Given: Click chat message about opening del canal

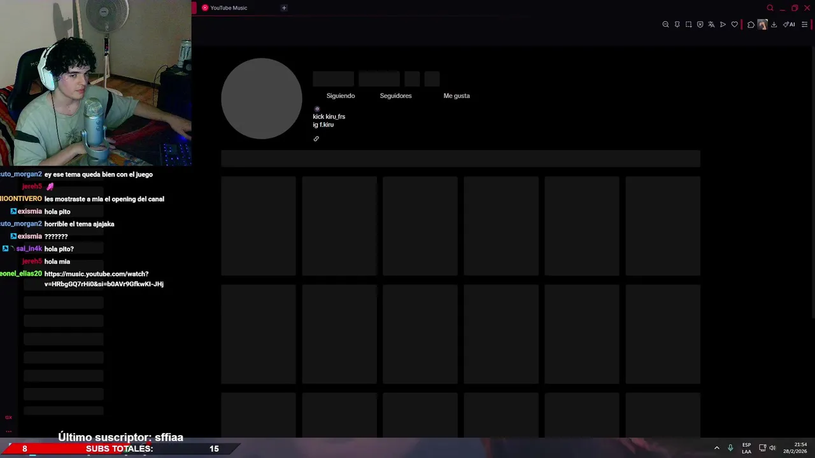Looking at the screenshot, I should [x=104, y=199].
